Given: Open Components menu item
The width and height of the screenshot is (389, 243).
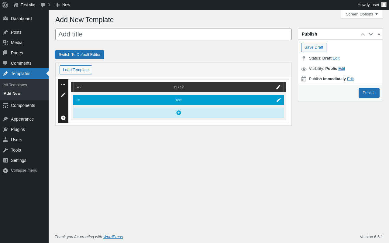Looking at the screenshot, I should pos(24,105).
